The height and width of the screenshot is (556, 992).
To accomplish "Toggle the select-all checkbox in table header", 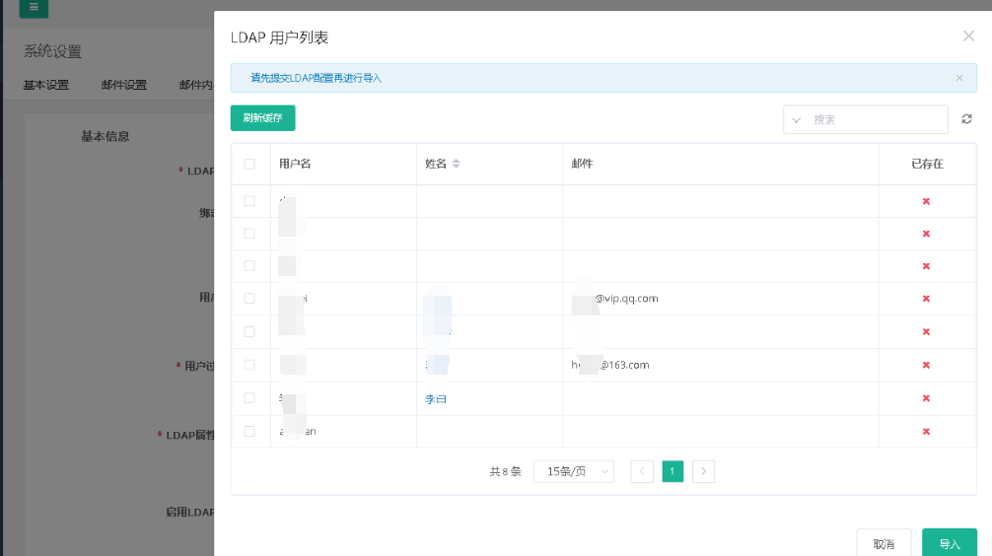I will [x=249, y=164].
